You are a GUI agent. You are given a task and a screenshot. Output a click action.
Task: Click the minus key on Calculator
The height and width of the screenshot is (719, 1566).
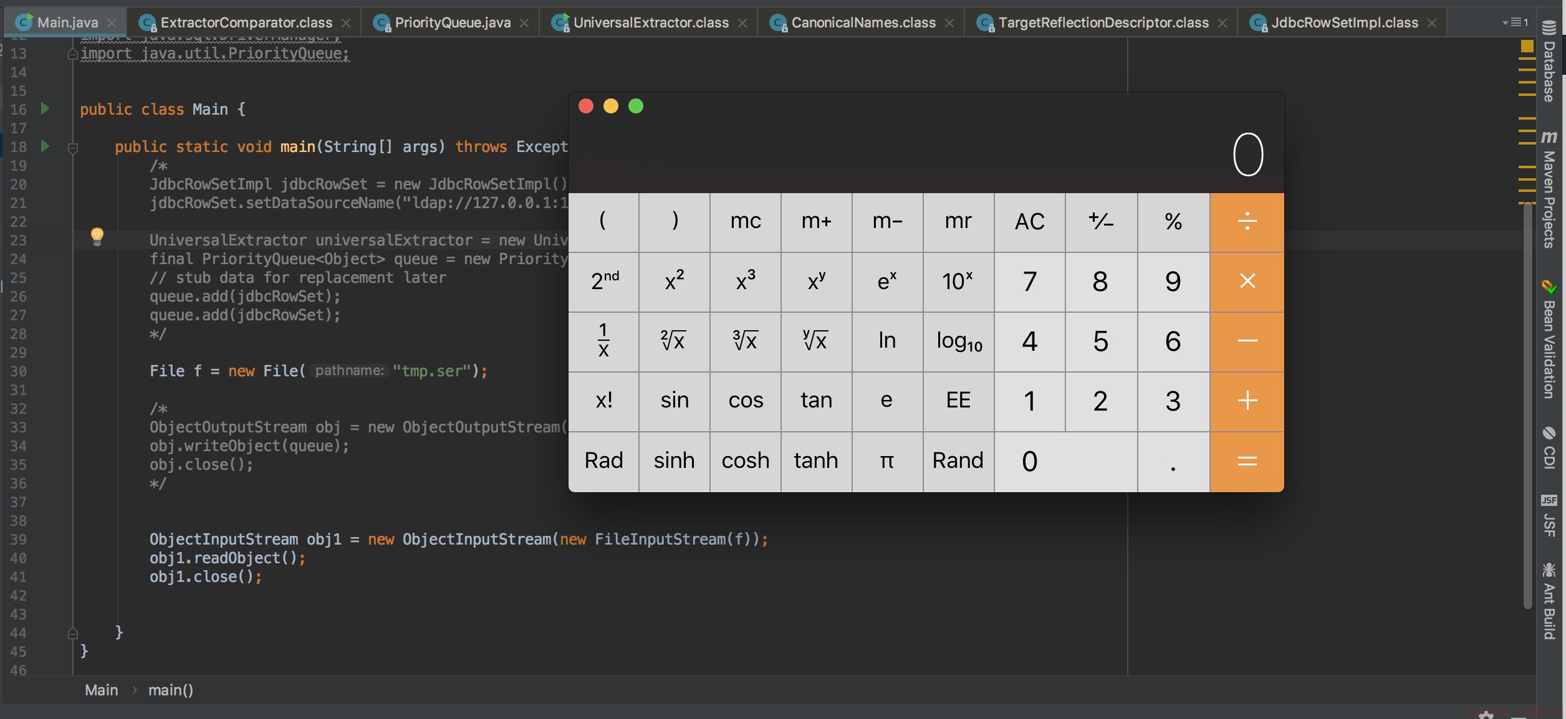click(1247, 341)
